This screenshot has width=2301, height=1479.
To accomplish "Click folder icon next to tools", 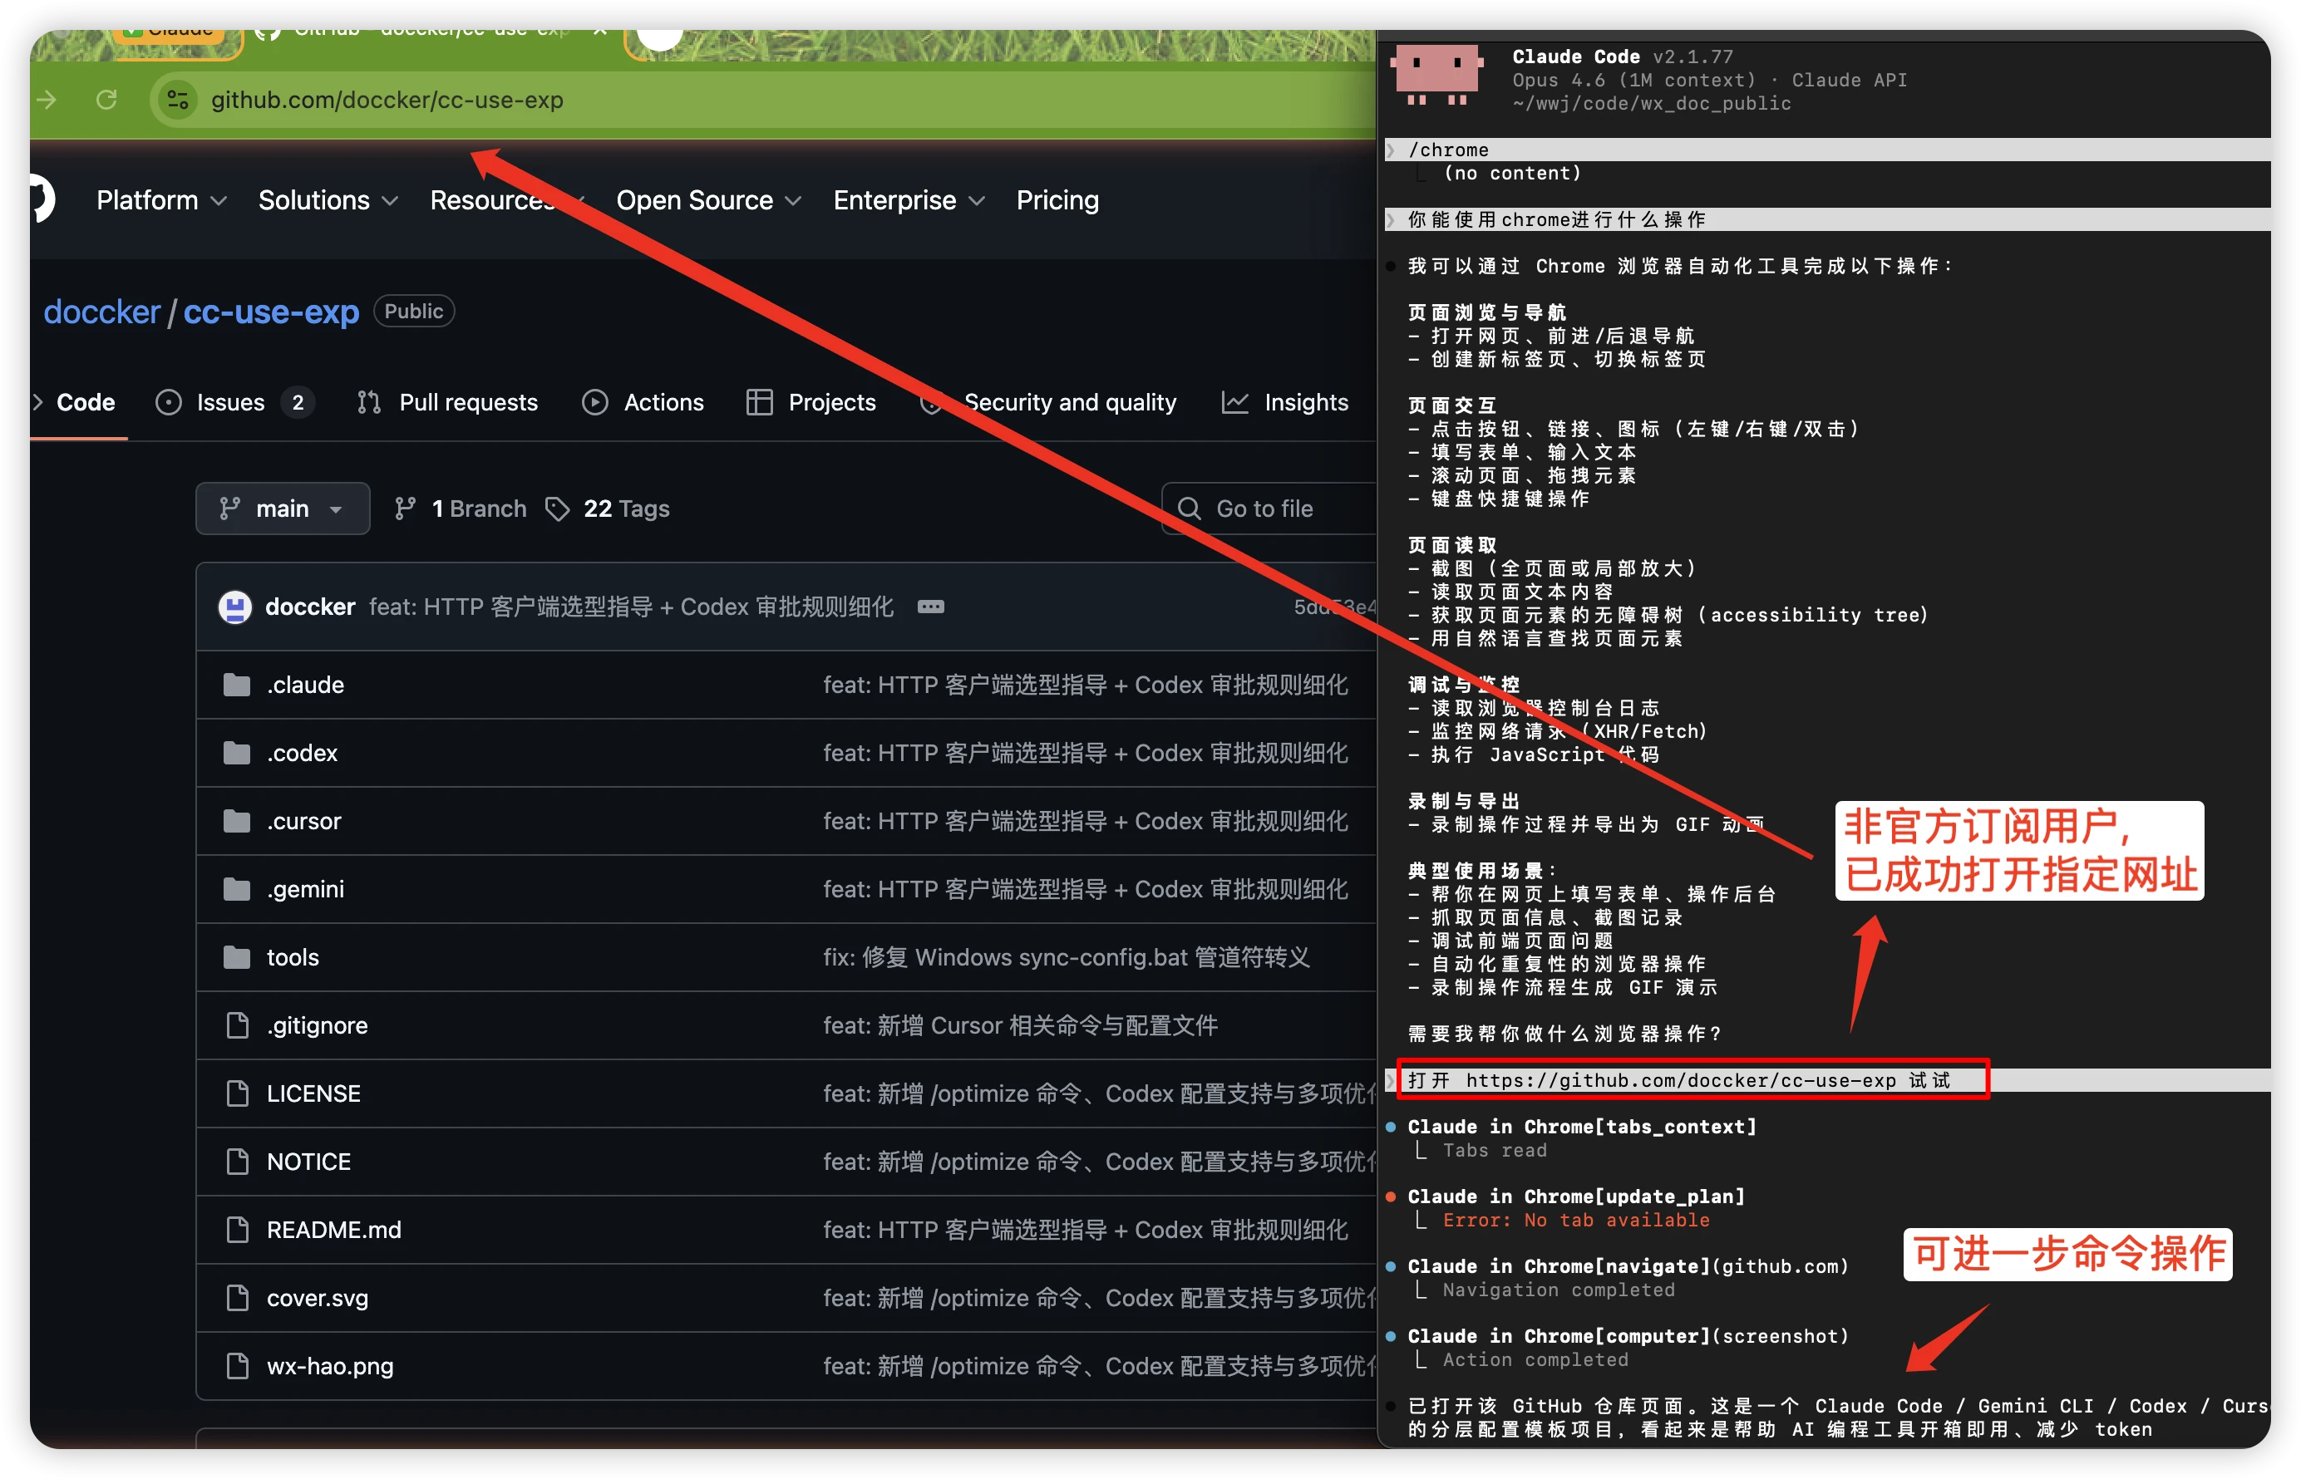I will click(236, 957).
